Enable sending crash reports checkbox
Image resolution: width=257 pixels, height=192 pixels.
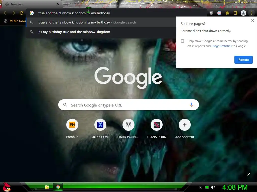coord(182,41)
